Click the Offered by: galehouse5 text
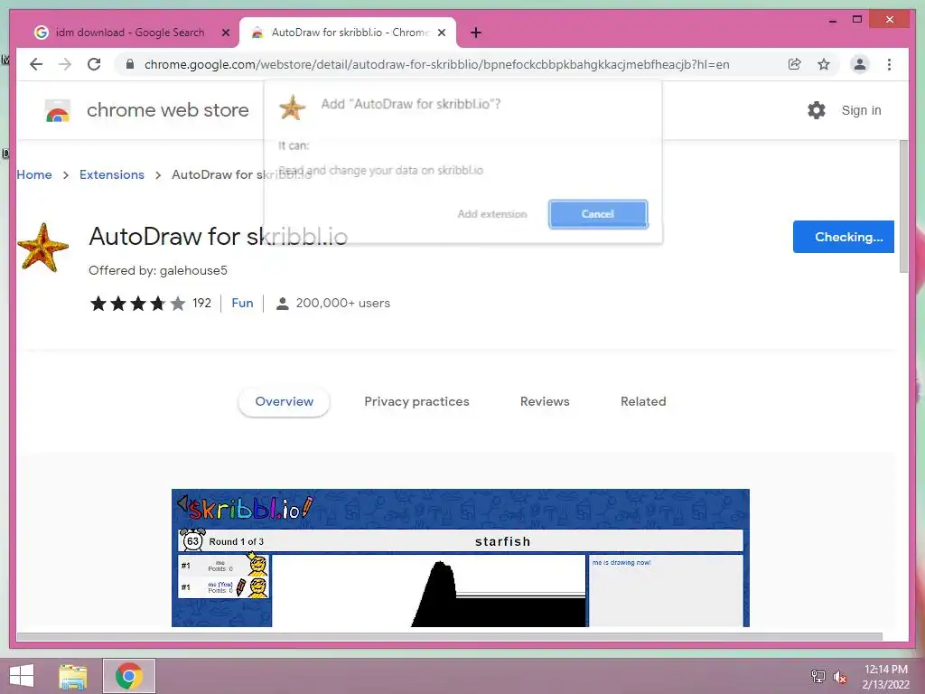This screenshot has width=925, height=694. point(158,270)
